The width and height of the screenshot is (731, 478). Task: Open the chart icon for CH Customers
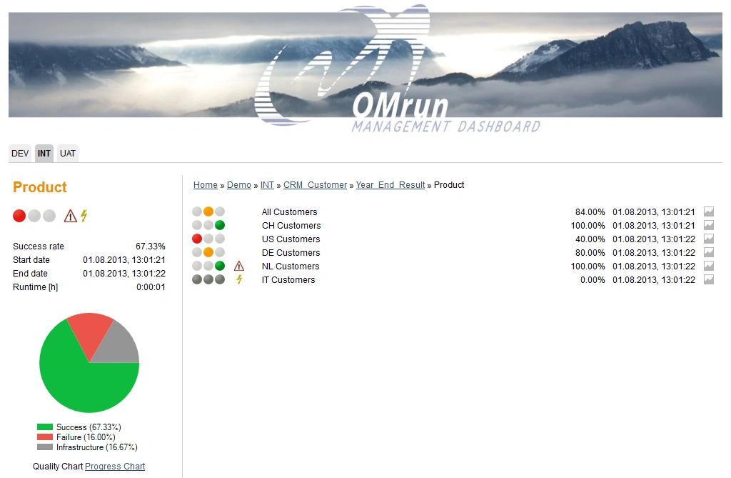(708, 224)
